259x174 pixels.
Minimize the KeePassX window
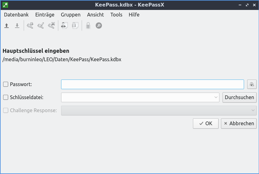[240, 5]
